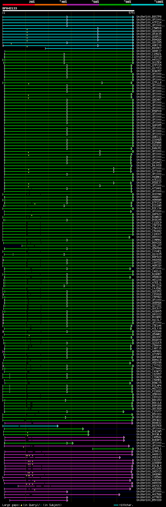Click the purple ~60% identity legend segment
Viewport: 166px width, 507px height.
tap(83, 5)
